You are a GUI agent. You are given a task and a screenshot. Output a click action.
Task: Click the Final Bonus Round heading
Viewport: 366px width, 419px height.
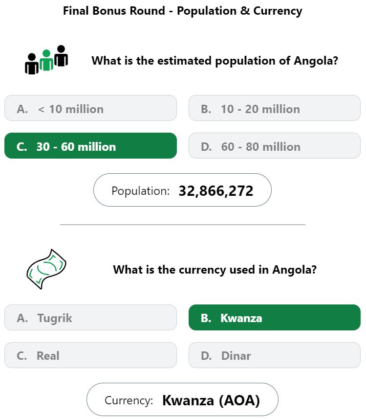[182, 11]
